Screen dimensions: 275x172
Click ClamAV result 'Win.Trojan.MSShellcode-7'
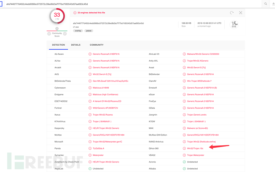tap(199, 81)
